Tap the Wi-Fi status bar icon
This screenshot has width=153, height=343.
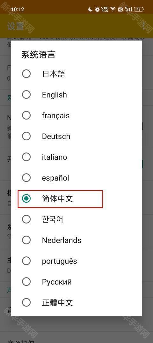[x=113, y=9]
